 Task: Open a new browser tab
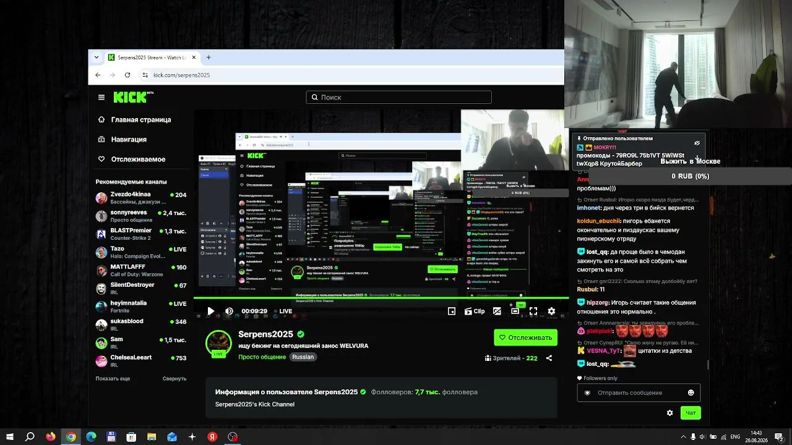point(209,57)
